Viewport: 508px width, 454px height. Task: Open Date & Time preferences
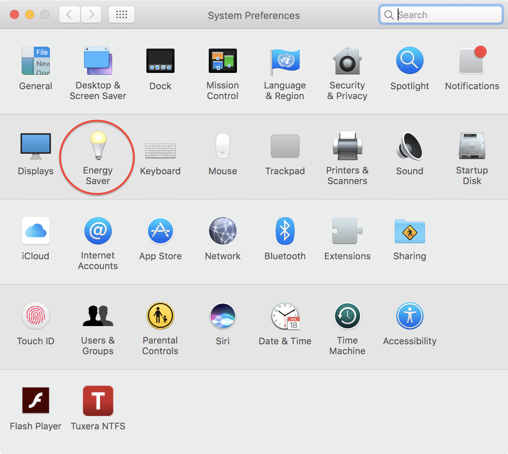coord(285,315)
